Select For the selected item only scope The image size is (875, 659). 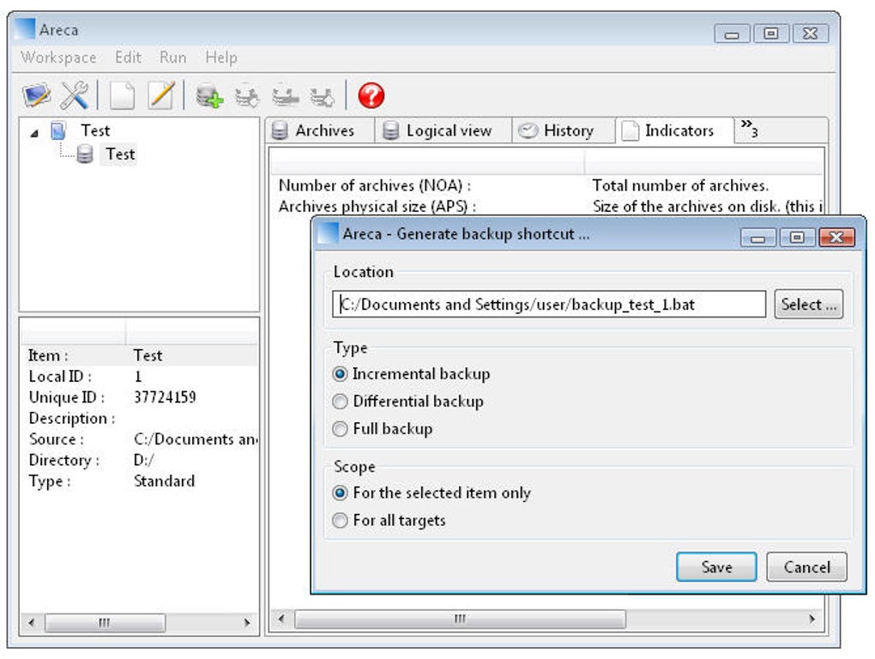[340, 493]
